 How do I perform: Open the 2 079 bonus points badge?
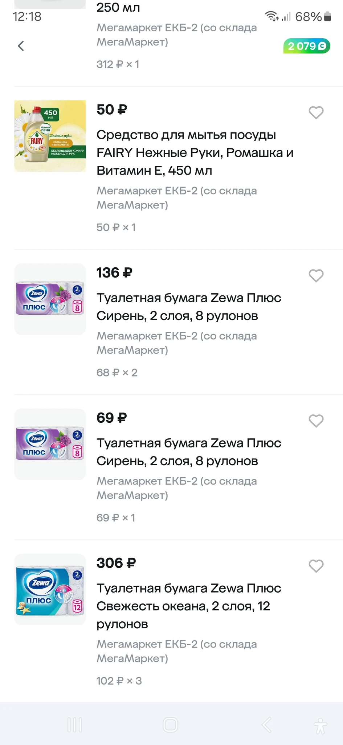pyautogui.click(x=307, y=46)
